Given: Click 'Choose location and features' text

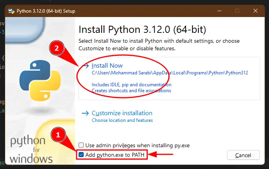Looking at the screenshot, I should pyautogui.click(x=122, y=120).
